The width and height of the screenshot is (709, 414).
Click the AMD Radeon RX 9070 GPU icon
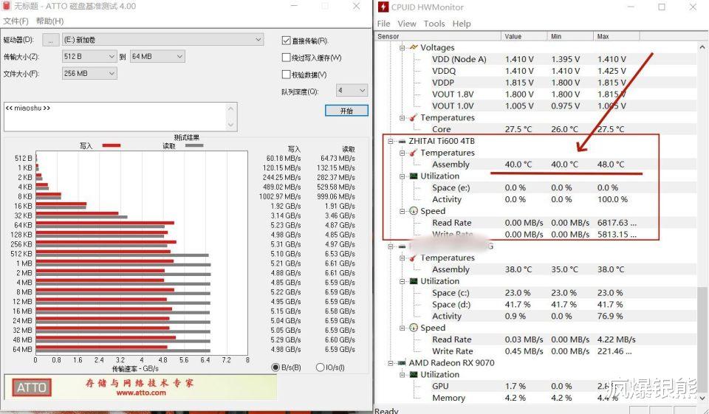tap(402, 363)
